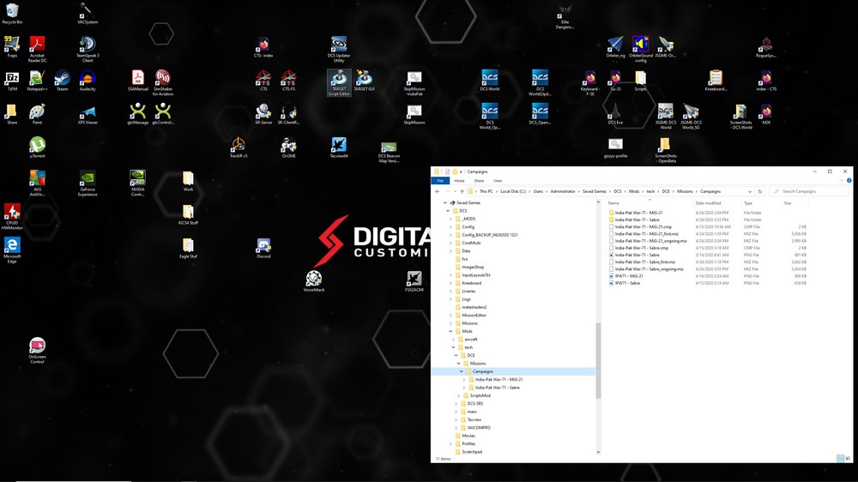858x482 pixels.
Task: Open the address bar history dropdown
Action: [750, 191]
